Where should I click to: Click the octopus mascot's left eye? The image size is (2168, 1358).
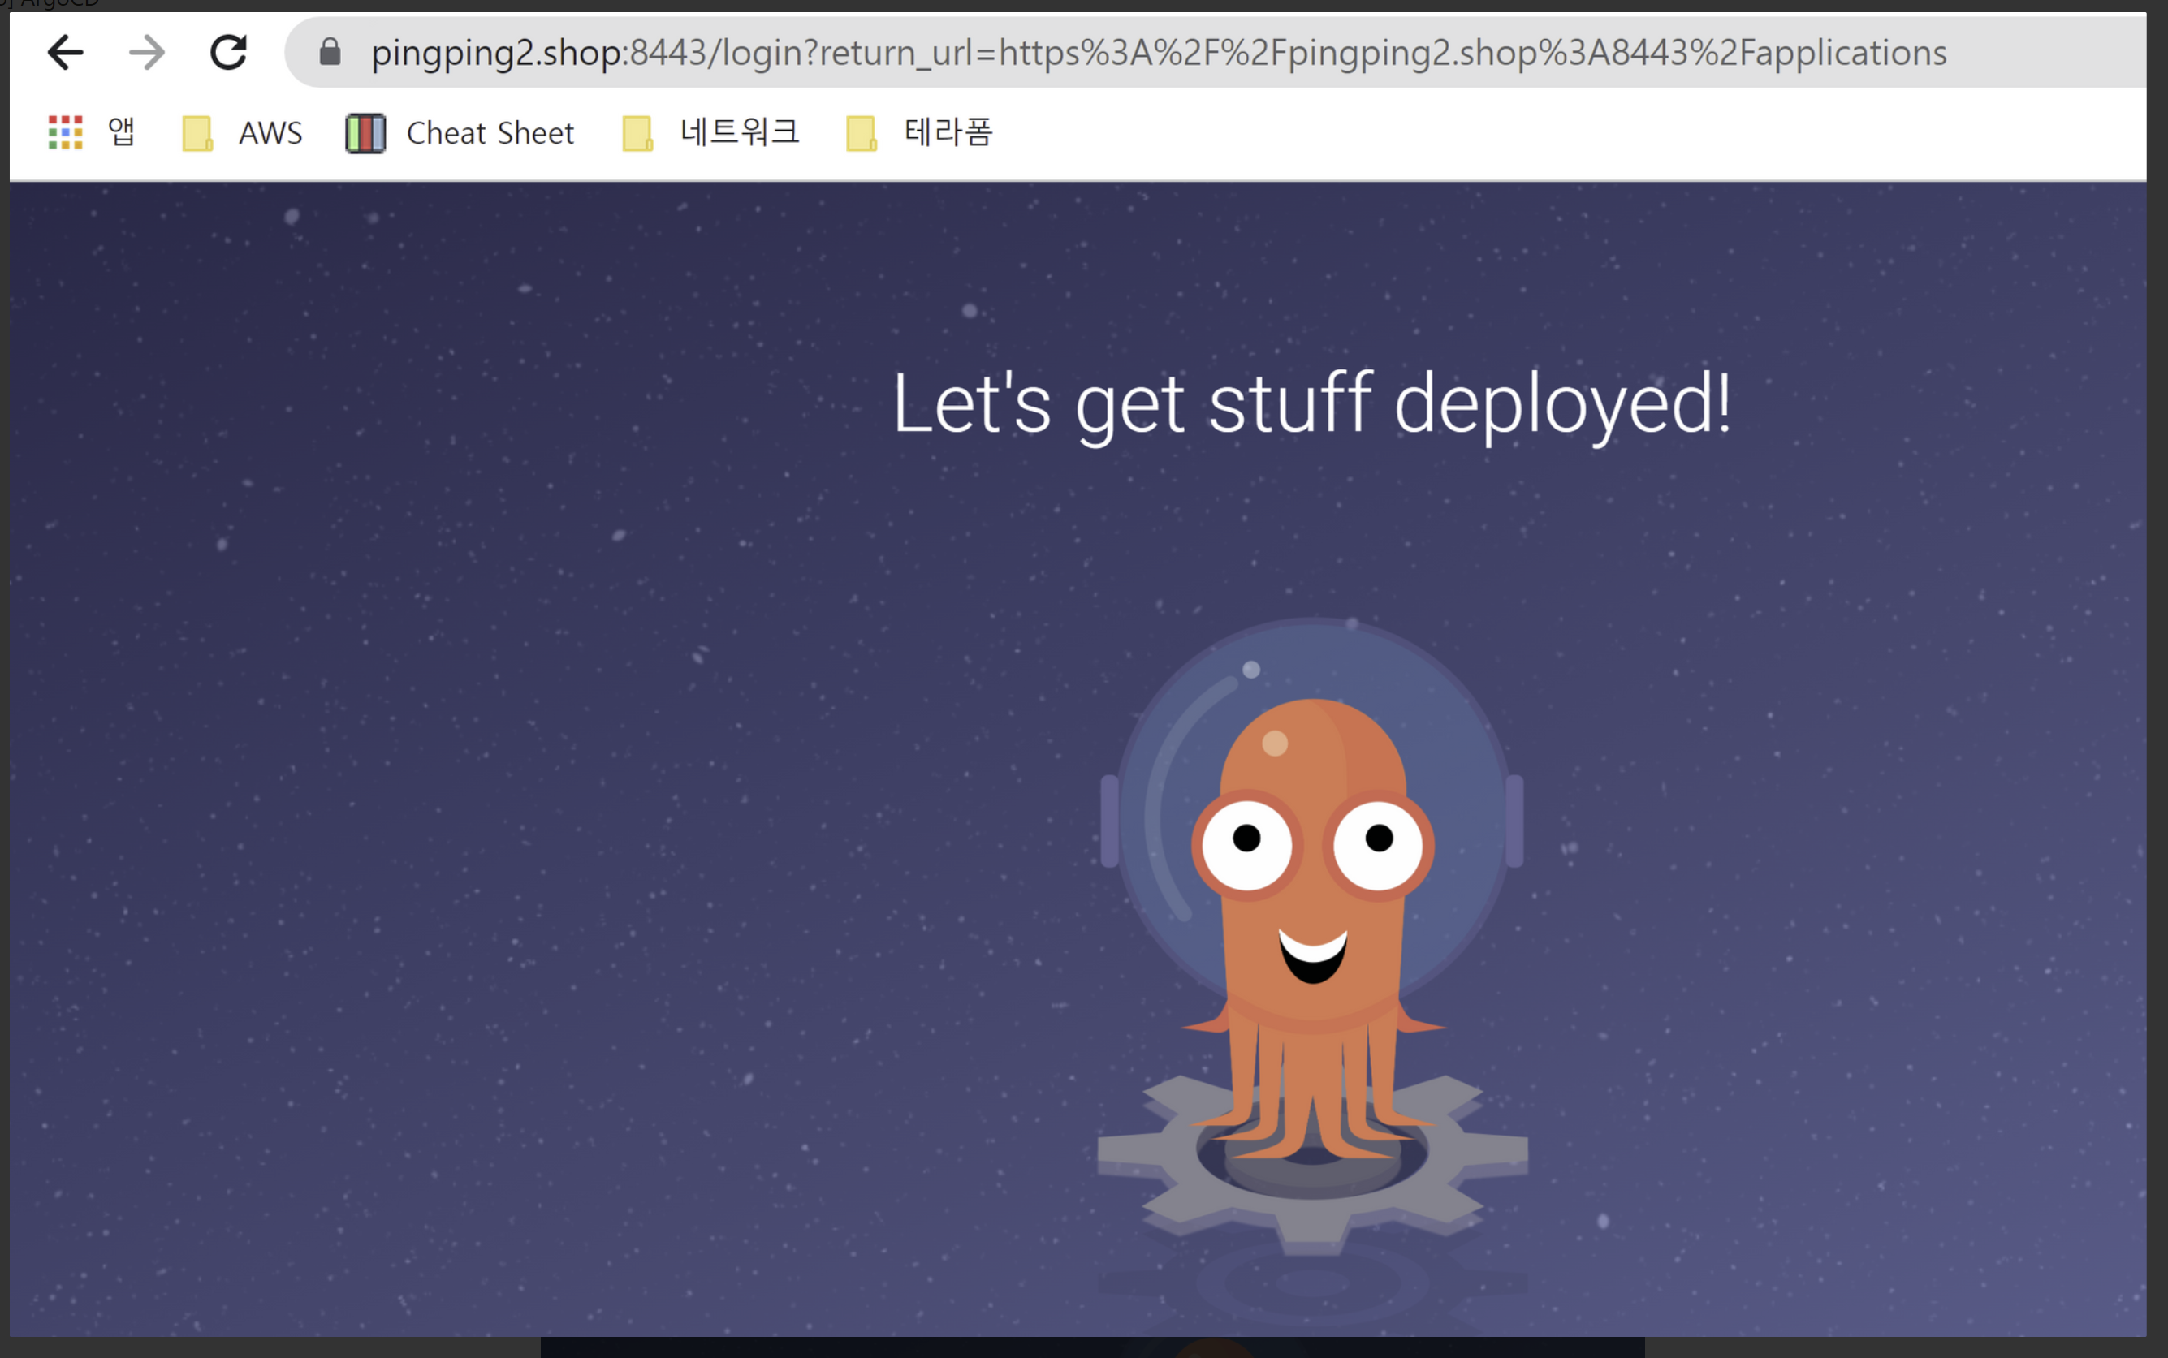1247,843
